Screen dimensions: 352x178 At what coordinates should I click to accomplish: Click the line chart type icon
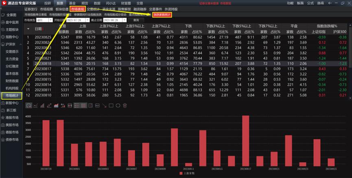tap(36, 106)
